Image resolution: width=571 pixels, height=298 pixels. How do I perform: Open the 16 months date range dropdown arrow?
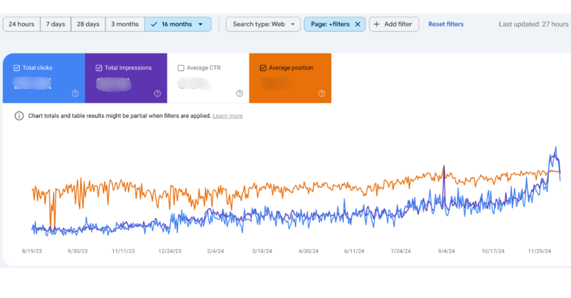(200, 25)
